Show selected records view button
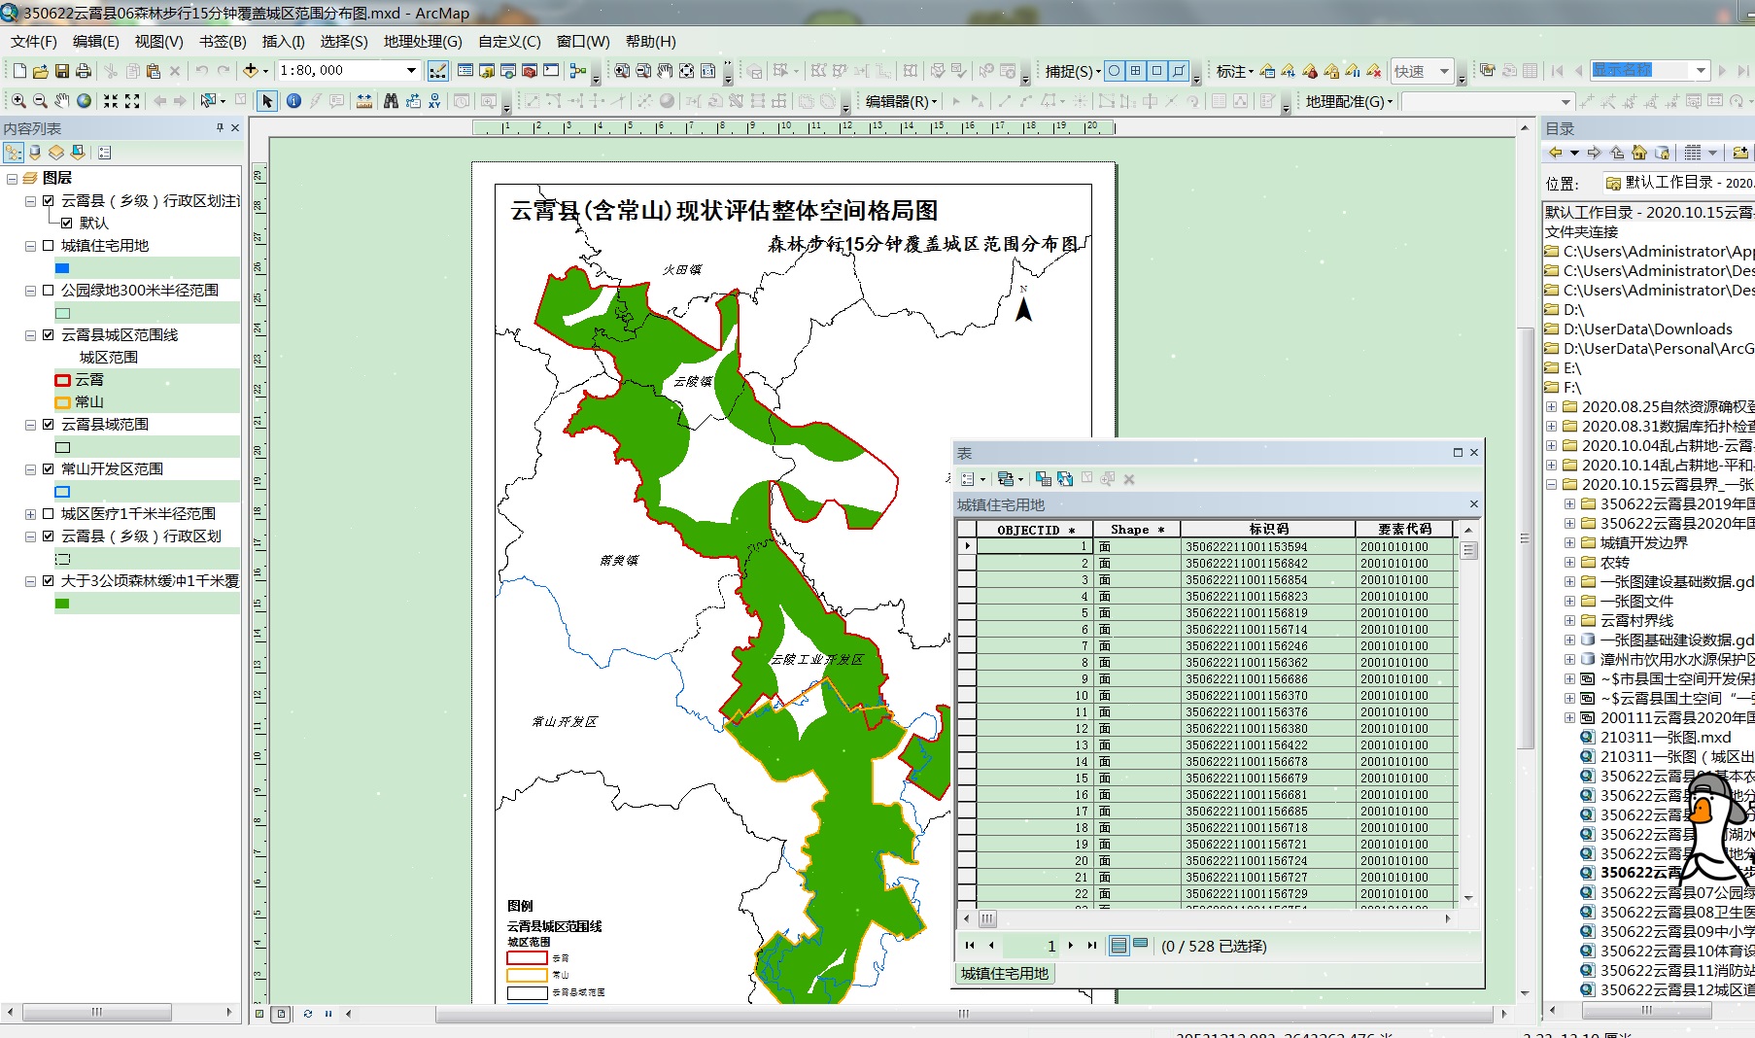 (1141, 945)
